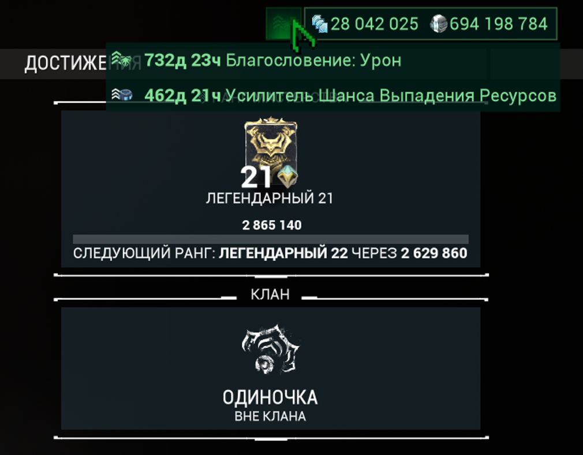Click the 694 198 784 platinum balance
This screenshot has height=455, width=583.
coord(498,24)
